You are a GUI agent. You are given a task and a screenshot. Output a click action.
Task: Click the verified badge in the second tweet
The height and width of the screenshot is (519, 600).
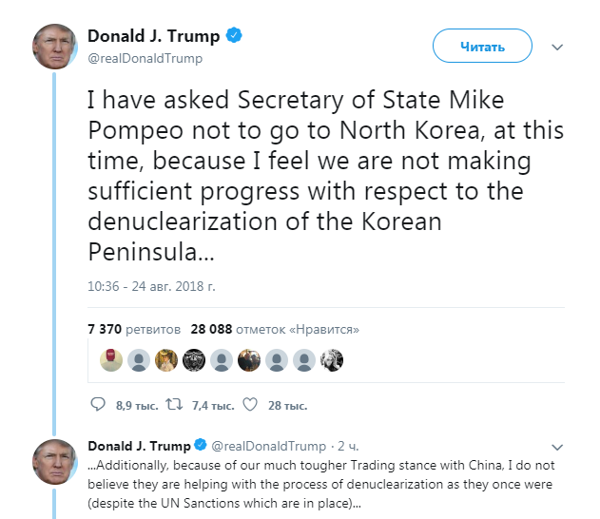(x=201, y=445)
